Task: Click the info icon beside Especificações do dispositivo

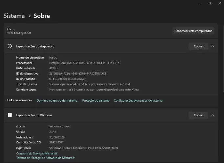Action: tap(10, 46)
